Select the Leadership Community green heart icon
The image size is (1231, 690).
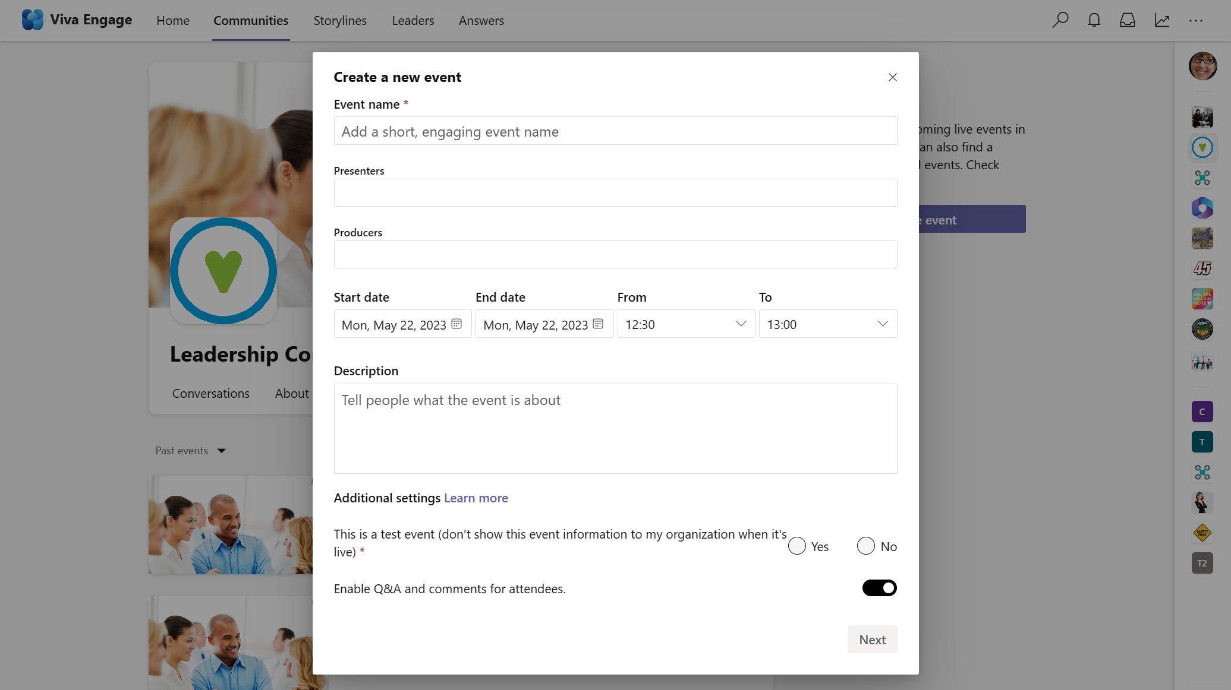tap(1202, 147)
